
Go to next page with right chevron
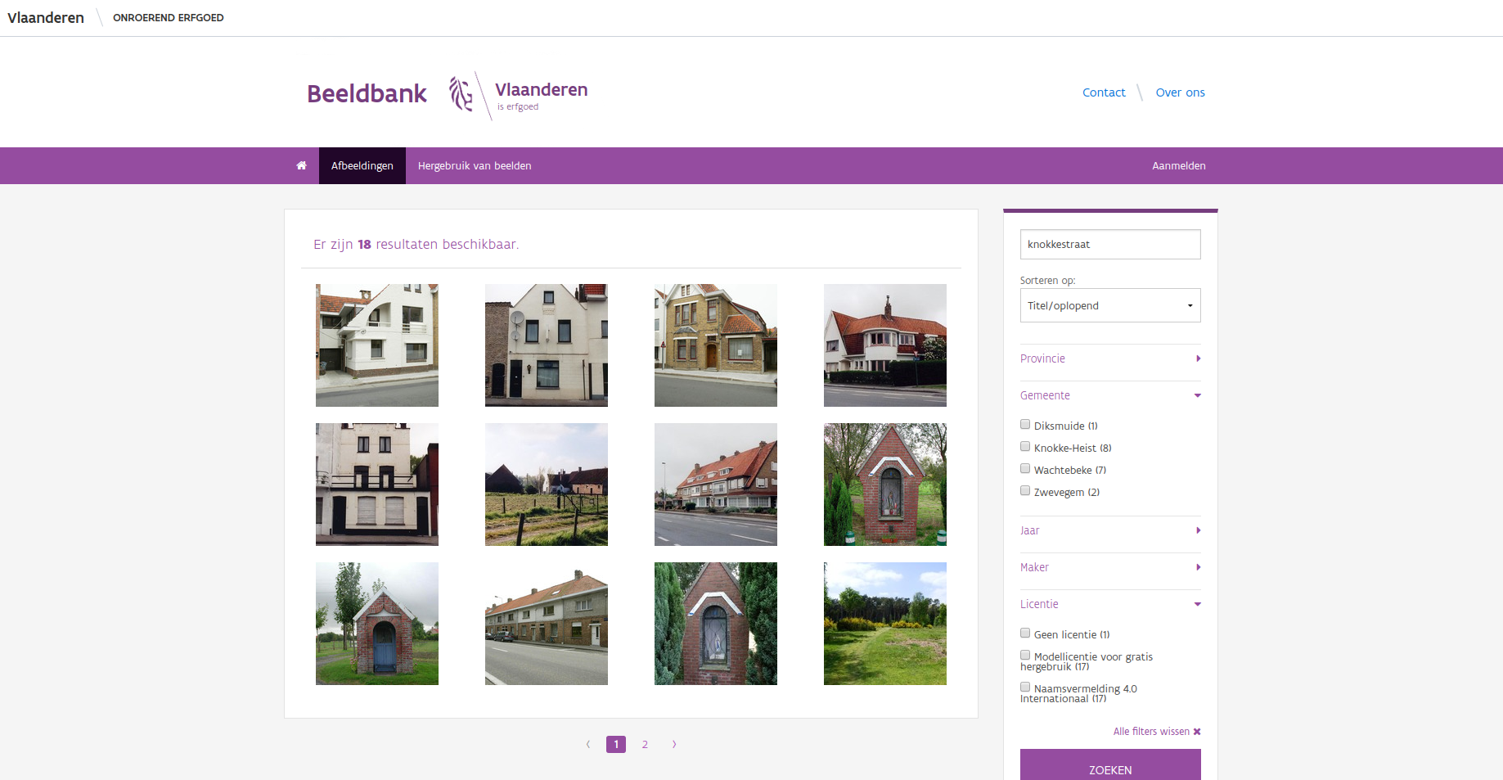tap(674, 744)
